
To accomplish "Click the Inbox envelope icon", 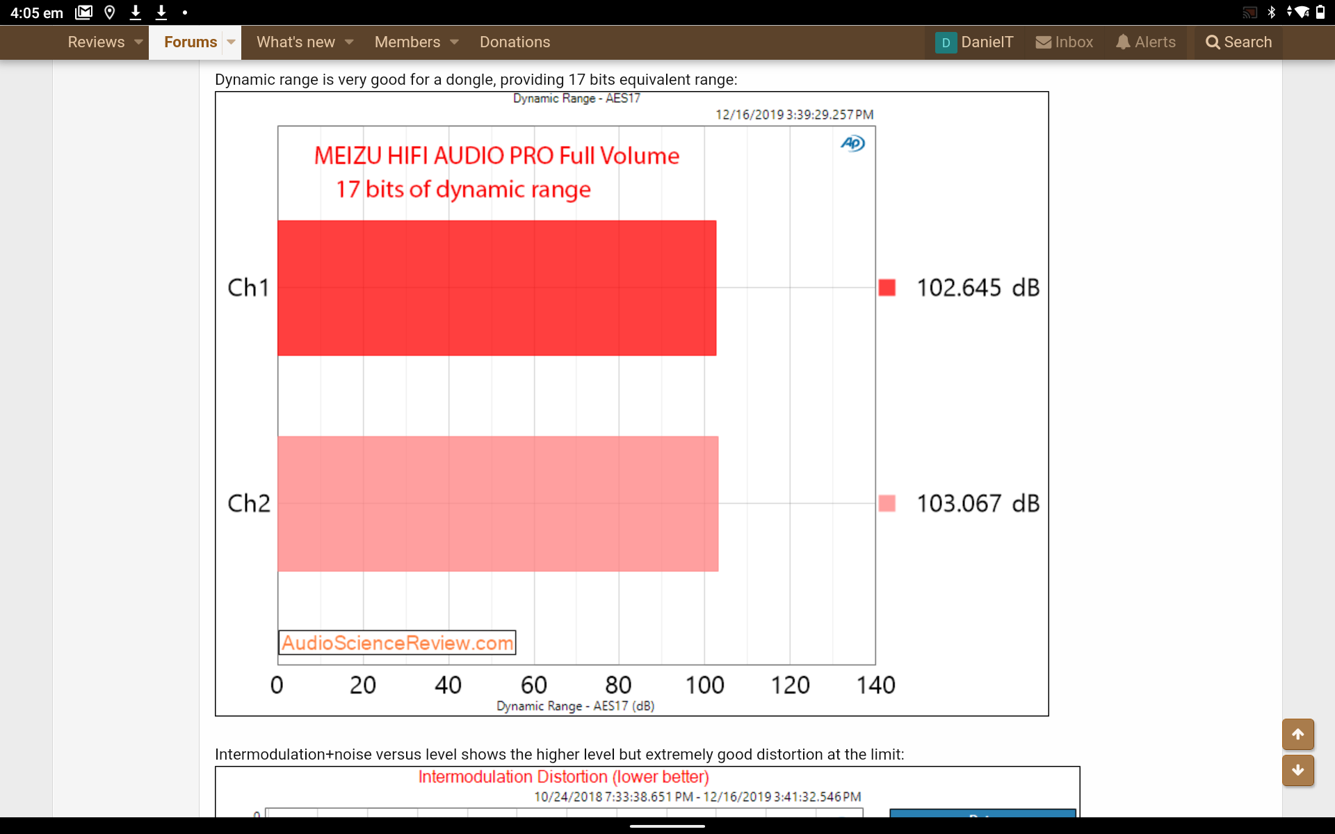I will [1043, 42].
